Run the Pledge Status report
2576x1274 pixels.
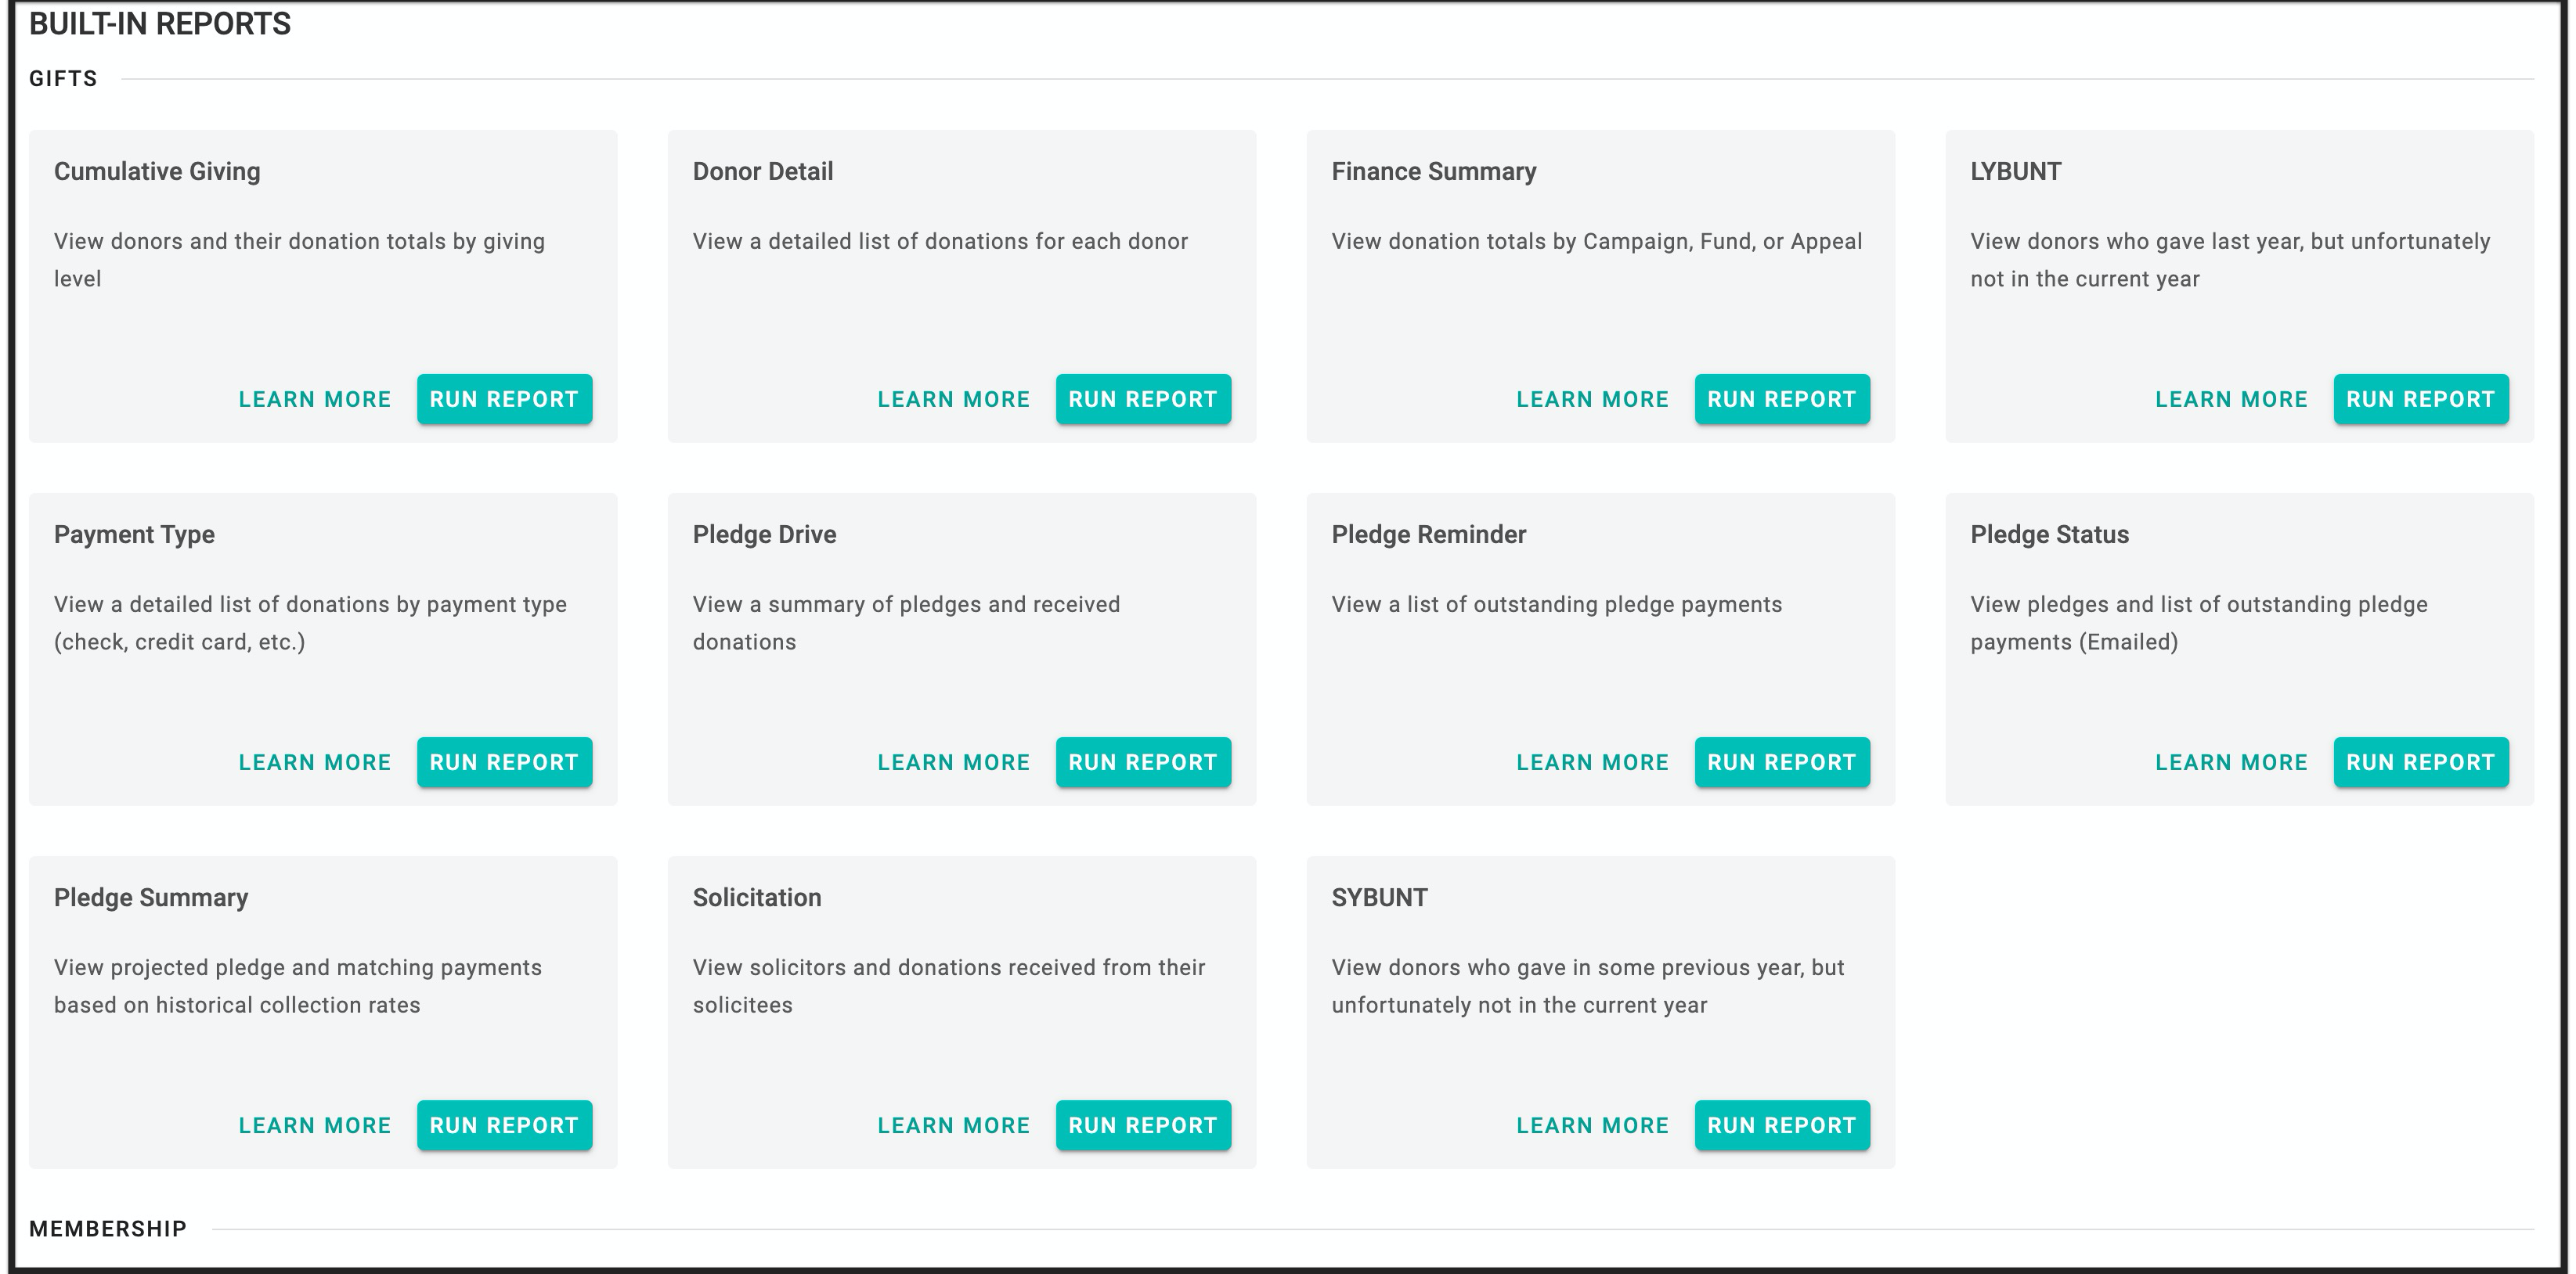(2421, 761)
